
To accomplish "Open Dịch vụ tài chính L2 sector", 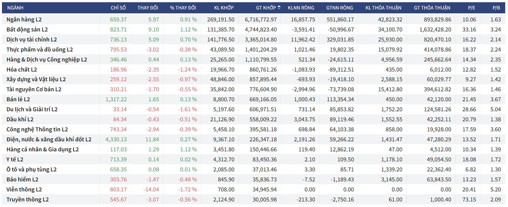I will click(32, 40).
